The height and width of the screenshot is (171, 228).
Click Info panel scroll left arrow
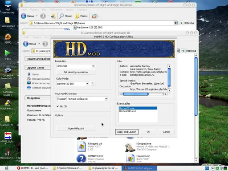[121, 94]
